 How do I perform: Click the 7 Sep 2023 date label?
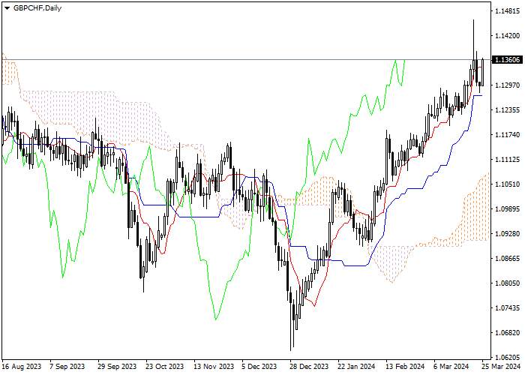(x=67, y=367)
